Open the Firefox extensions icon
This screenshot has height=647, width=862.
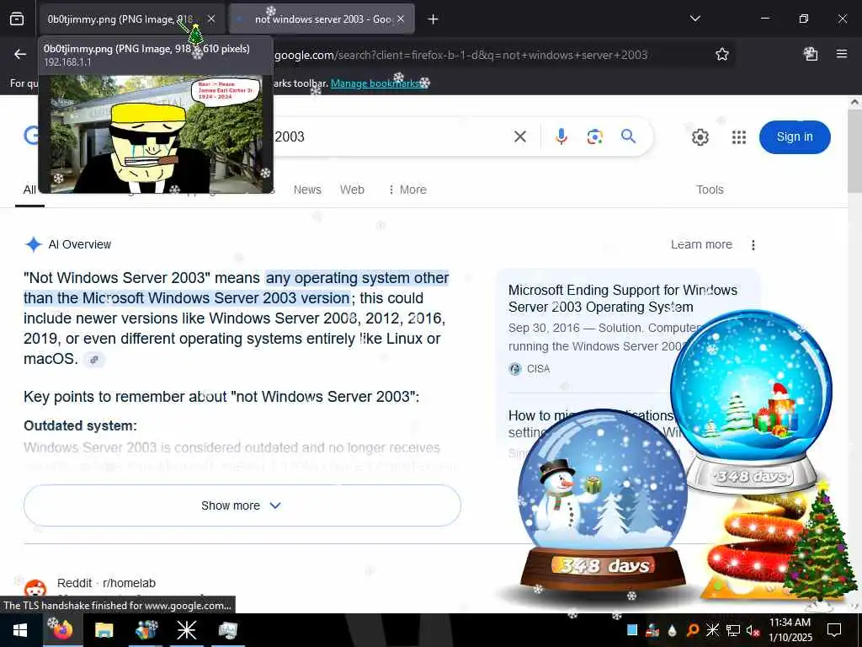(811, 54)
